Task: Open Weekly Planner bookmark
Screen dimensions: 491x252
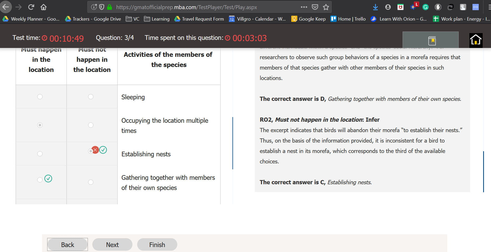Action: [31, 19]
